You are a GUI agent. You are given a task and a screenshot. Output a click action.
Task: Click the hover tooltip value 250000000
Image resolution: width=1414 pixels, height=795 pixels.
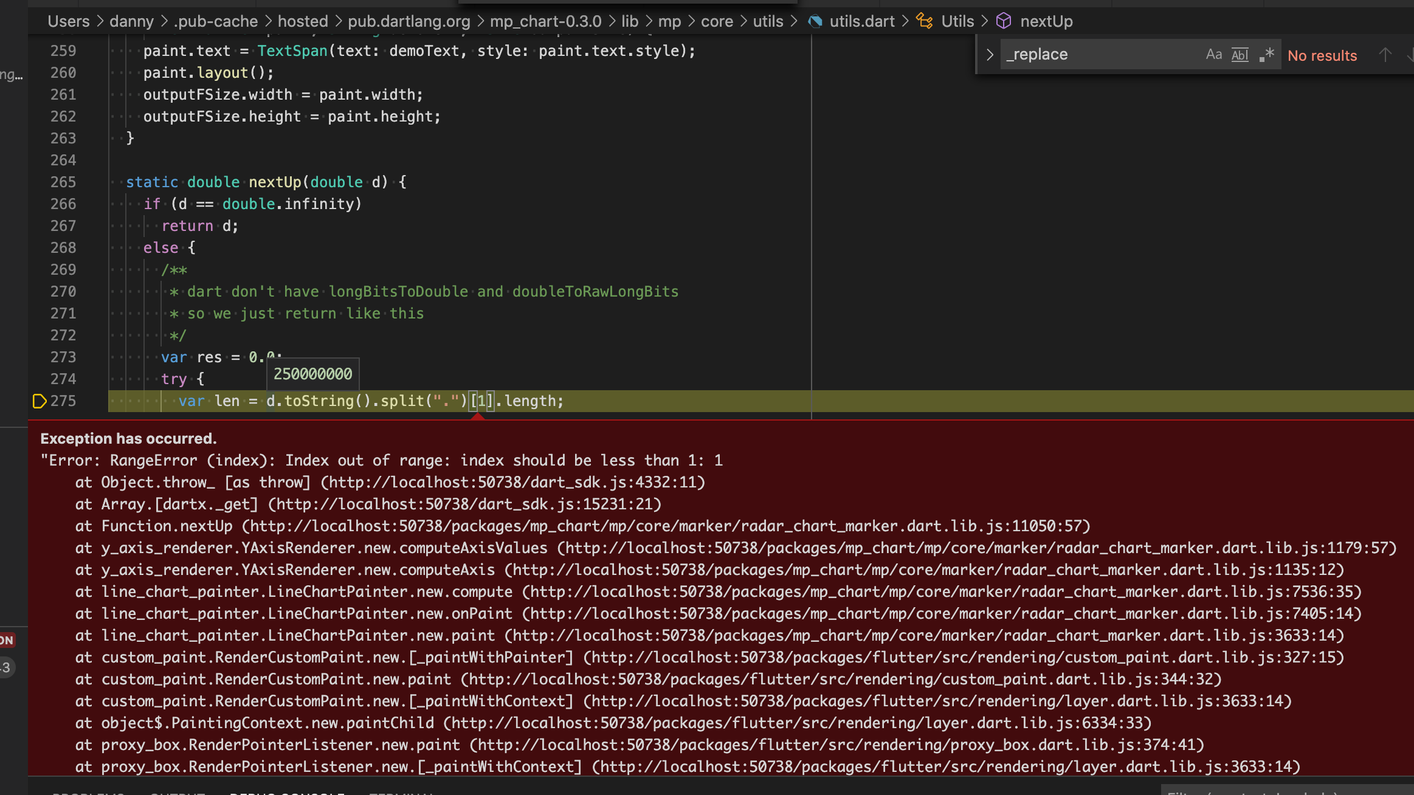(x=312, y=374)
